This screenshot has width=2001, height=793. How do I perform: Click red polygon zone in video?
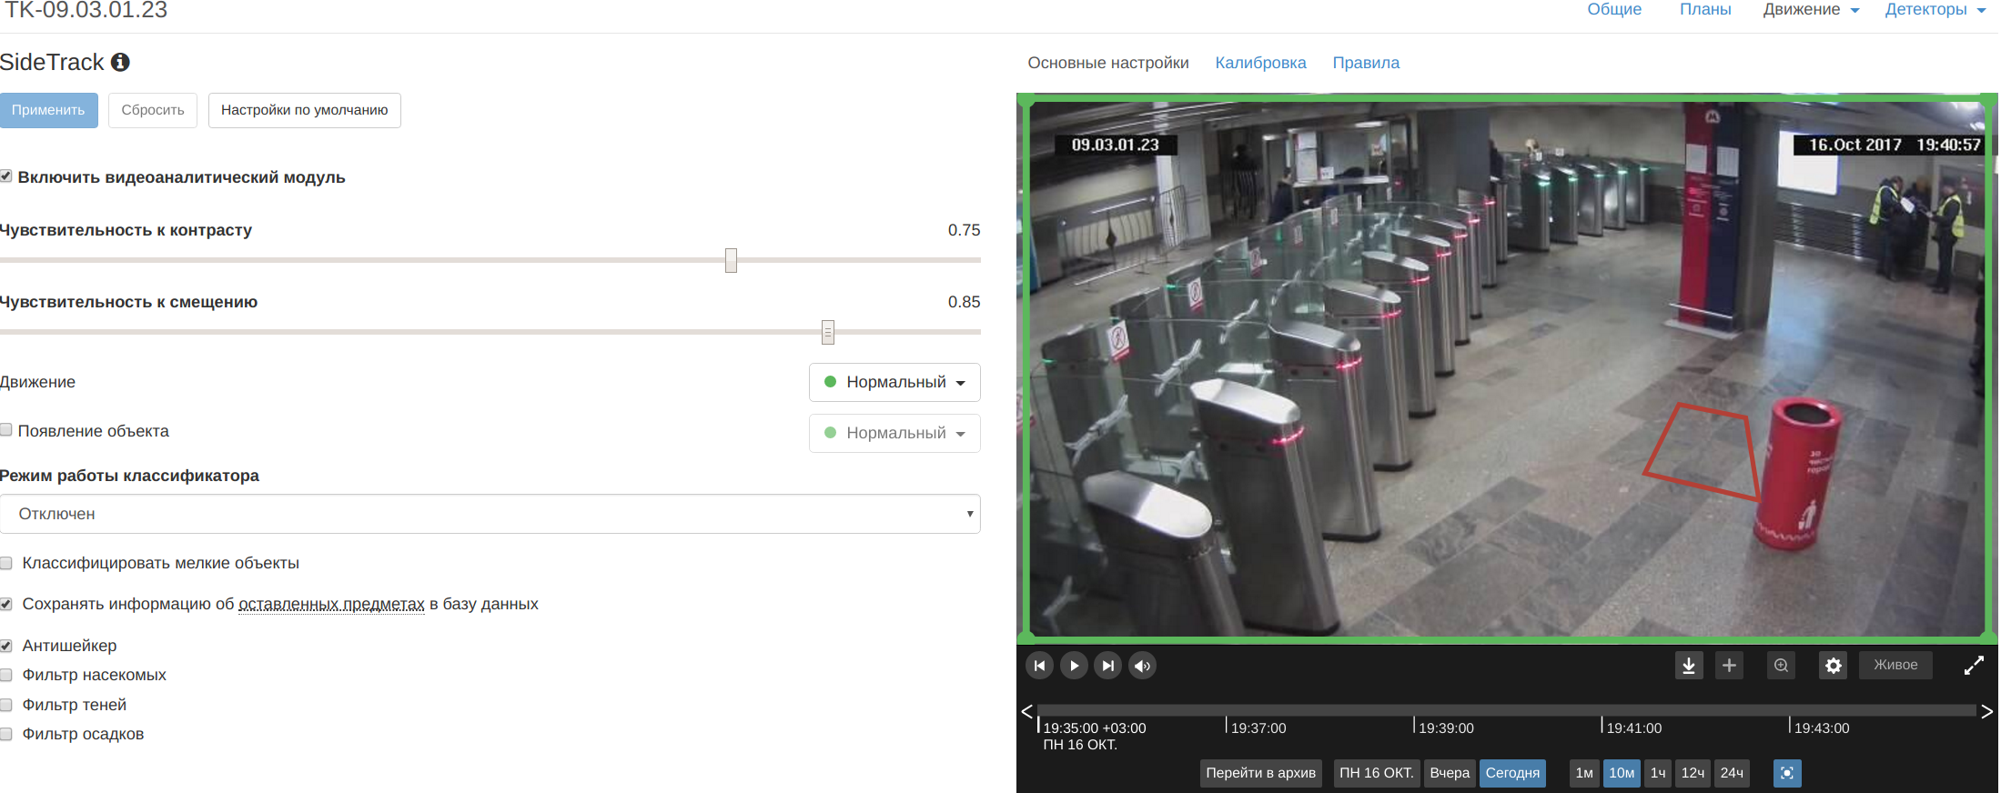1703,450
